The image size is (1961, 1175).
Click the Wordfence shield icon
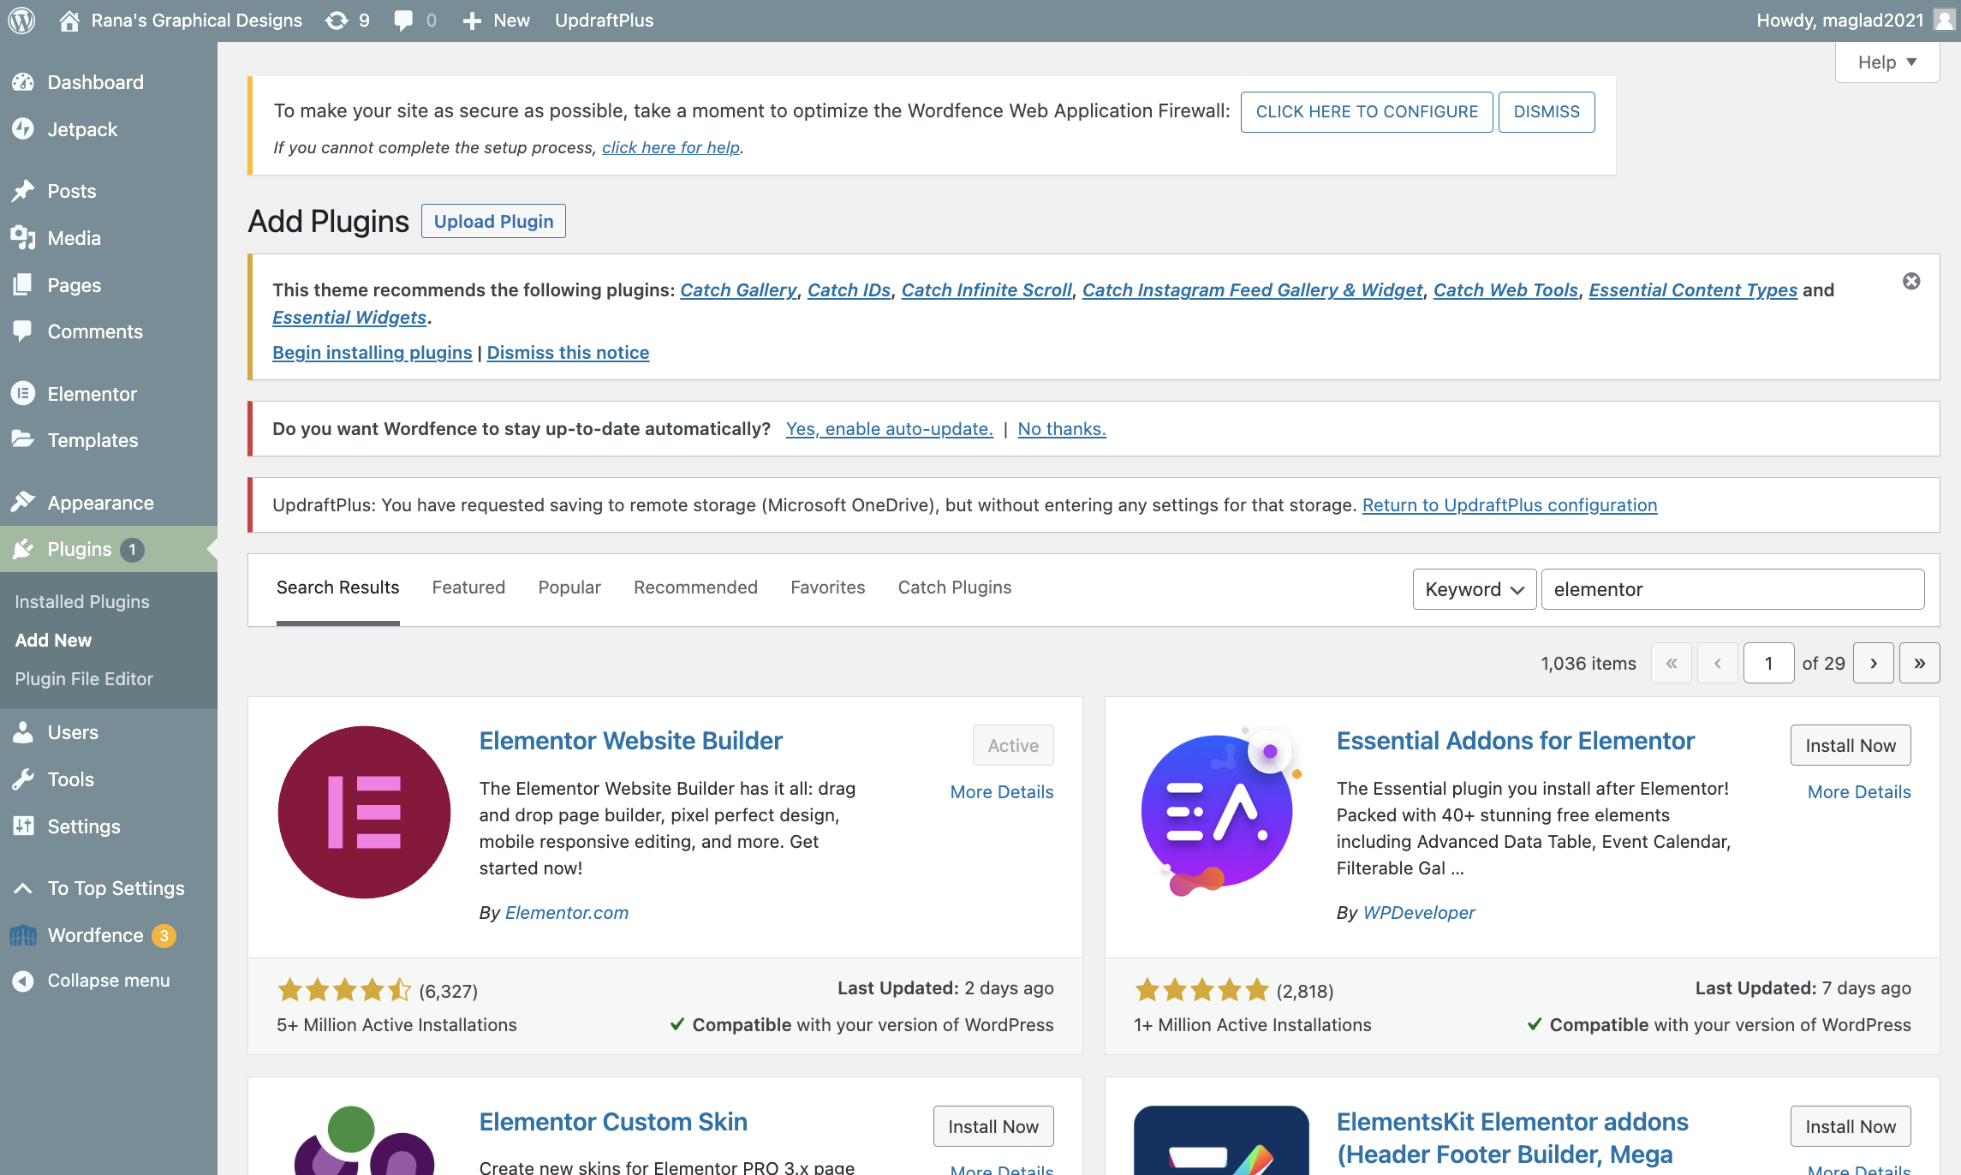[x=23, y=935]
